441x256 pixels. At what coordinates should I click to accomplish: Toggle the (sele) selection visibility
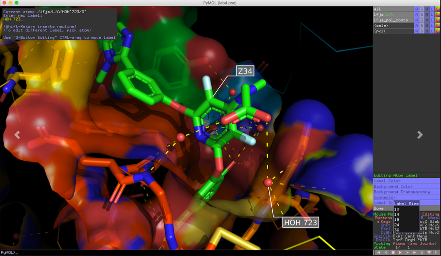(x=394, y=26)
